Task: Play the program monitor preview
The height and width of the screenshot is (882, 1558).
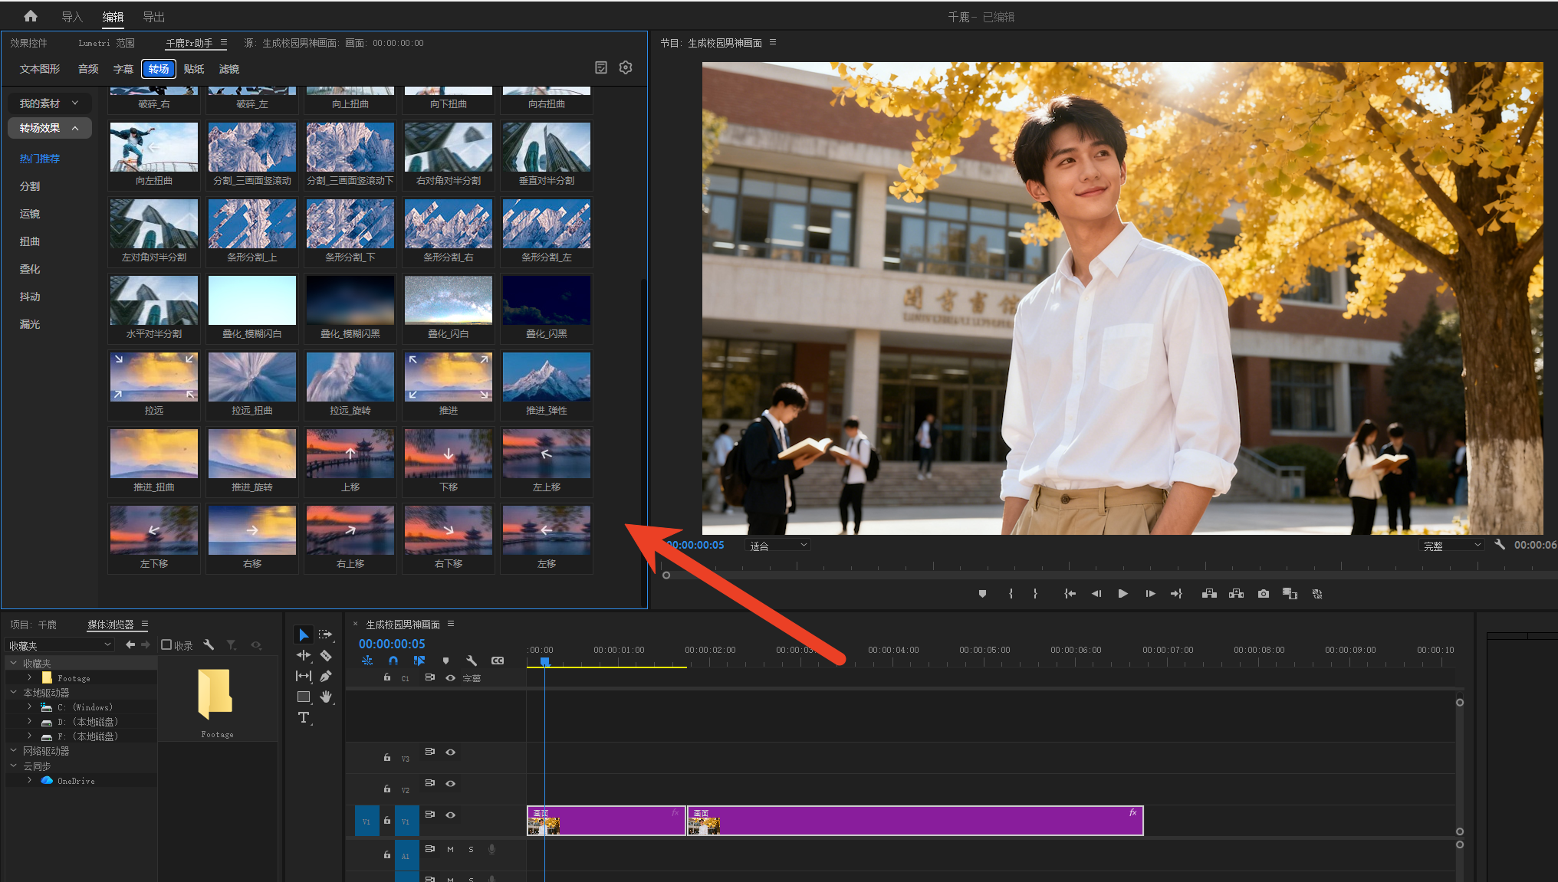Action: coord(1122,594)
